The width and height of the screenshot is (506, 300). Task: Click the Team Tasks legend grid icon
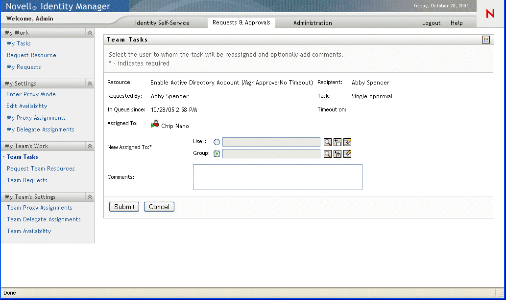coord(485,40)
